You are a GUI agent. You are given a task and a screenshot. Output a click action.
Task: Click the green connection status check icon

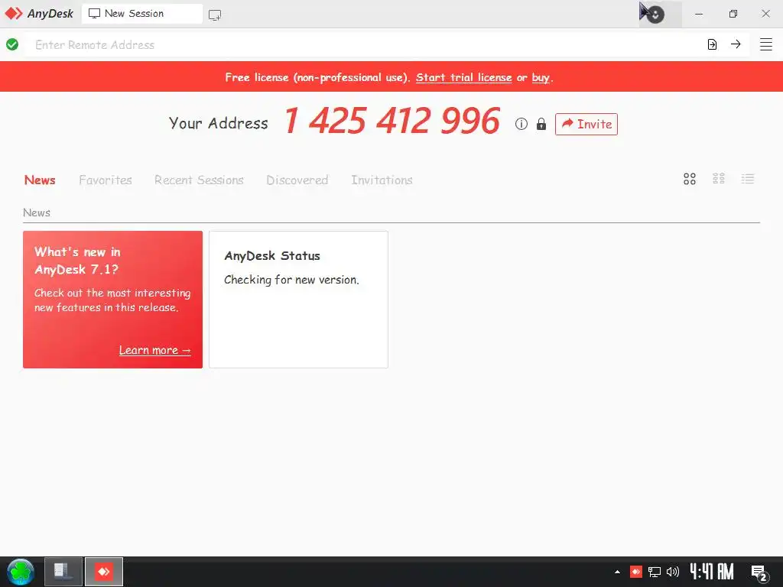12,44
